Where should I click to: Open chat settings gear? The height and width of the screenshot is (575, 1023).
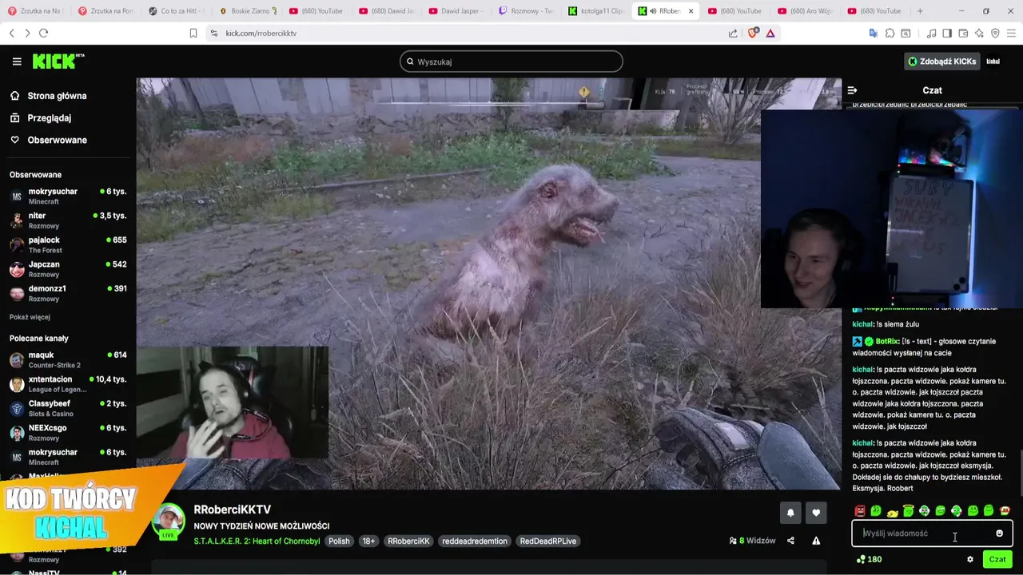tap(970, 559)
